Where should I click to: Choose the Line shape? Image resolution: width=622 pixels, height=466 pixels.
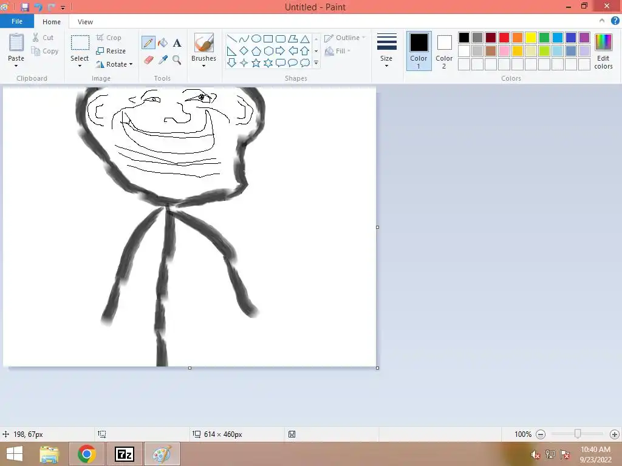[231, 38]
